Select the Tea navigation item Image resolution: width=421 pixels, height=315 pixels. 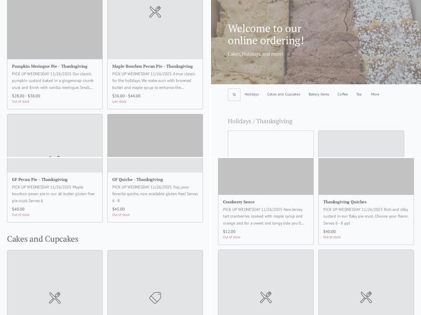point(358,94)
